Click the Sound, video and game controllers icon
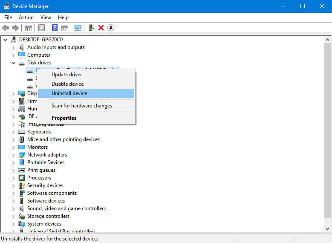Screen dimensions: 332x243 (x=21, y=208)
